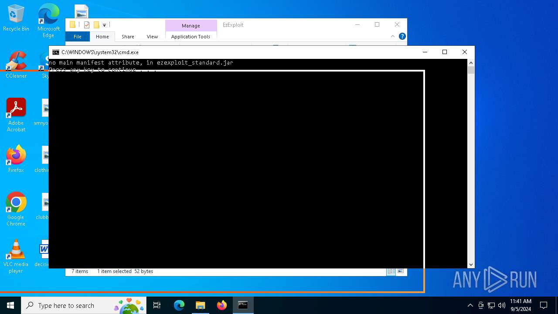Minimize the cmd.exe window
The height and width of the screenshot is (314, 558).
[425, 52]
